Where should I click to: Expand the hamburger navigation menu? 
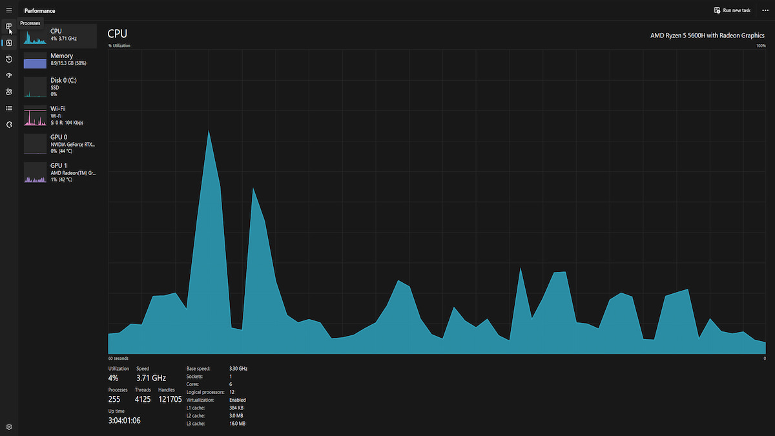coord(9,10)
